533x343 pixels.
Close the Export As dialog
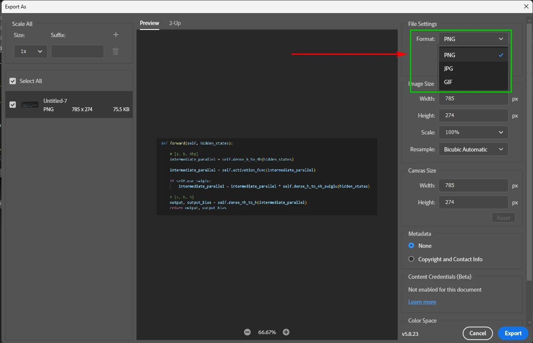tap(526, 6)
